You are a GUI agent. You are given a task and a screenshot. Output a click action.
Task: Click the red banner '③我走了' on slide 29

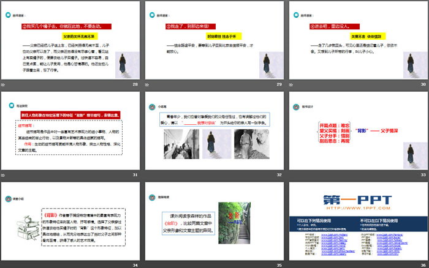[x=191, y=26]
